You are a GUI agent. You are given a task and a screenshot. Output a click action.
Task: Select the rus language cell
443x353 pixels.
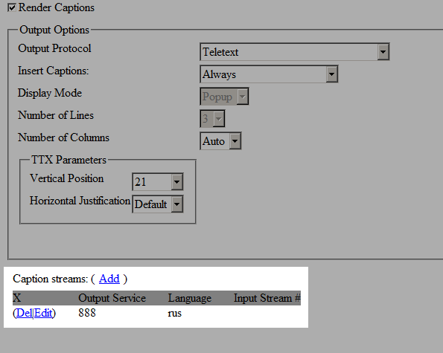pyautogui.click(x=175, y=314)
